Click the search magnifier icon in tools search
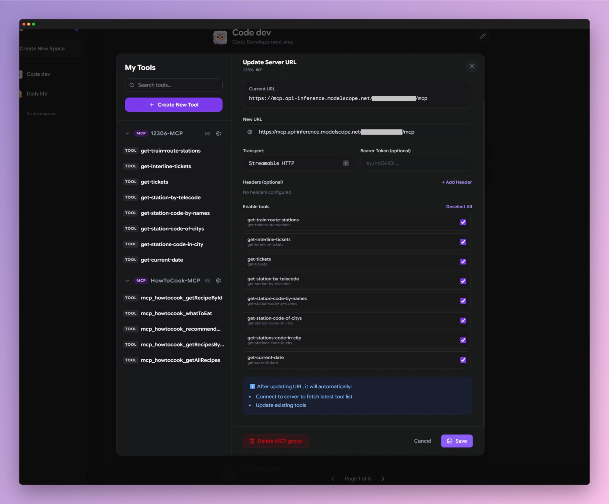The width and height of the screenshot is (609, 504). [x=132, y=85]
